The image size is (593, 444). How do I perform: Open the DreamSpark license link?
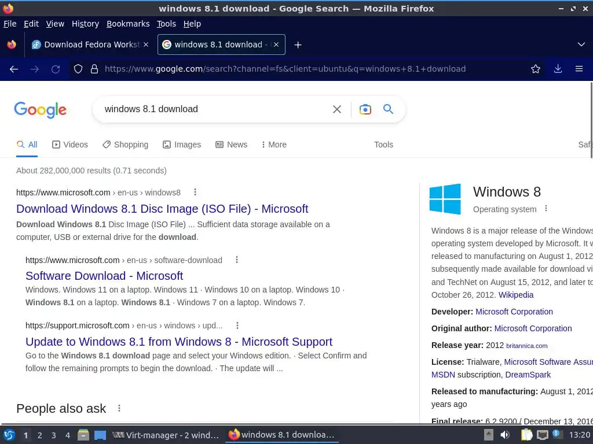[528, 375]
